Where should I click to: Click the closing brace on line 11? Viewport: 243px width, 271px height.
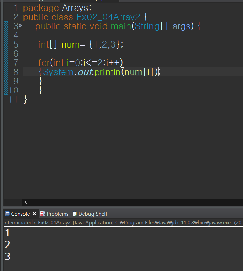click(x=25, y=99)
